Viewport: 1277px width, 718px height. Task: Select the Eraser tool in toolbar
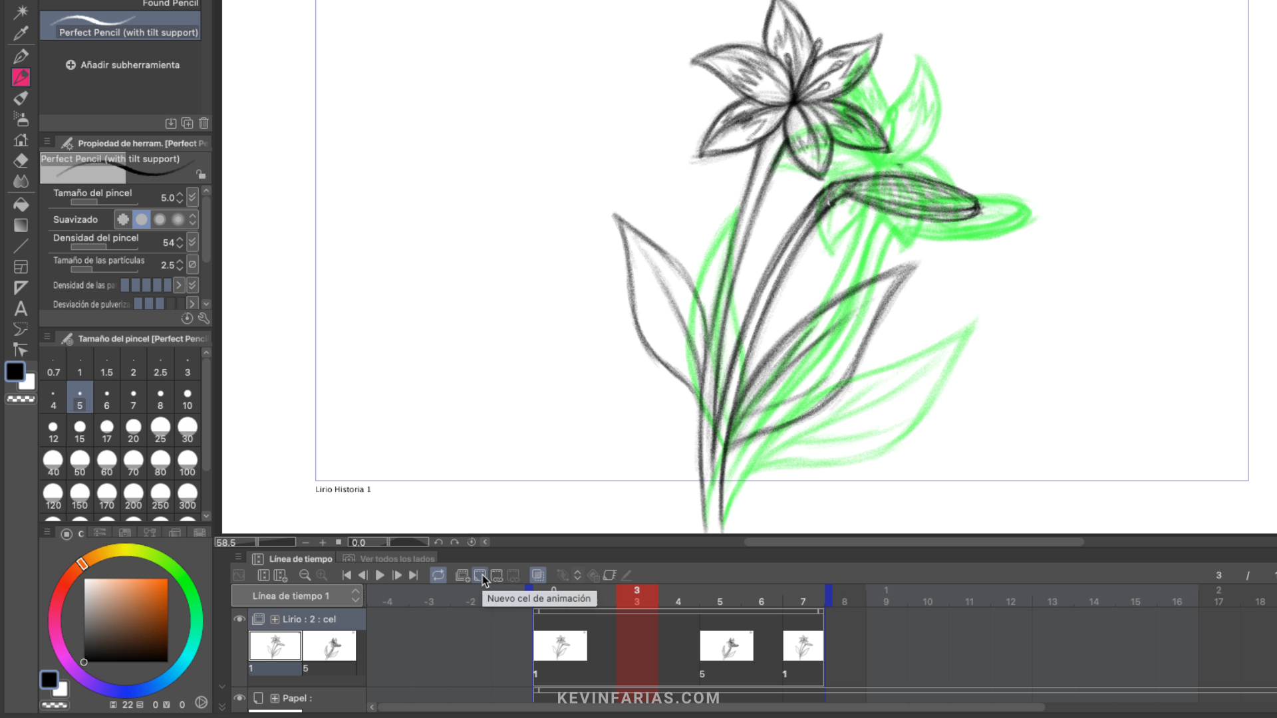coord(21,161)
